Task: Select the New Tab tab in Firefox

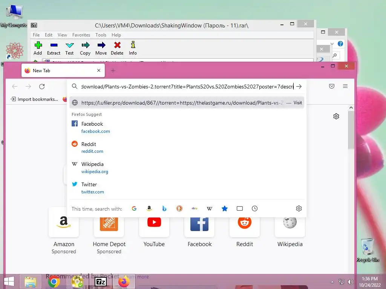Action: (63, 70)
